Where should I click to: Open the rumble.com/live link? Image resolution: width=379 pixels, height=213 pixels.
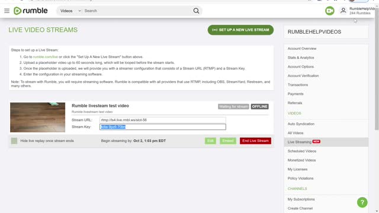(x=46, y=57)
